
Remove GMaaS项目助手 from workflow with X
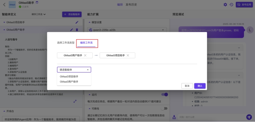coord(128,55)
